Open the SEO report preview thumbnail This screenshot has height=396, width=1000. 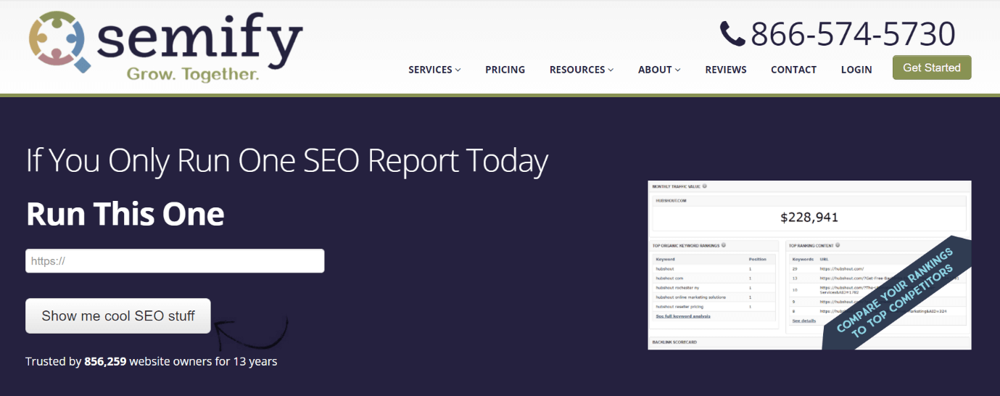point(809,265)
